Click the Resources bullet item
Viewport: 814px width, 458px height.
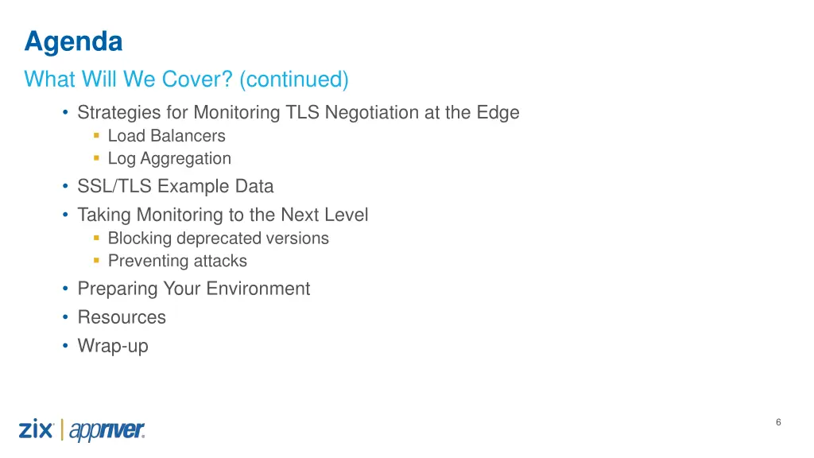(122, 316)
